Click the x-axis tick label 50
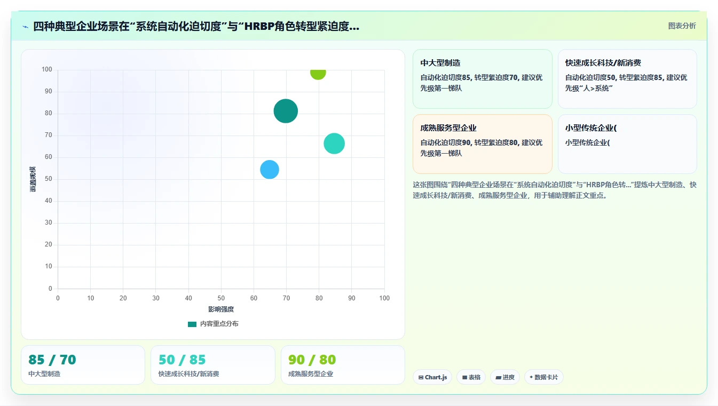 (221, 298)
